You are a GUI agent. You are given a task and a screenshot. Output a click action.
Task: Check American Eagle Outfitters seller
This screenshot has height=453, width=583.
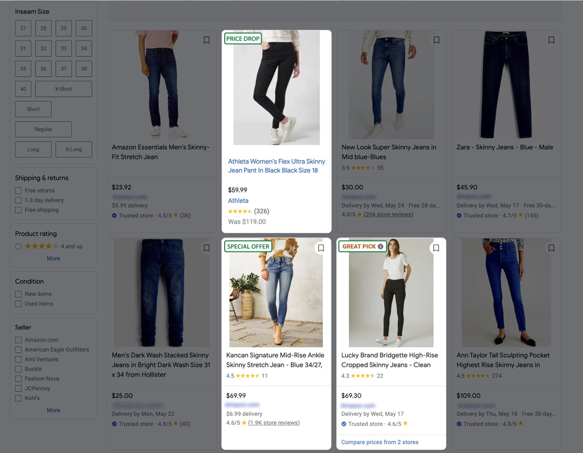click(x=18, y=349)
